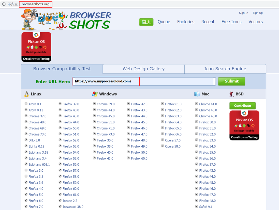The height and width of the screenshot is (210, 279).
Task: Switch to Browser Compatibility Test tab
Action: point(62,69)
